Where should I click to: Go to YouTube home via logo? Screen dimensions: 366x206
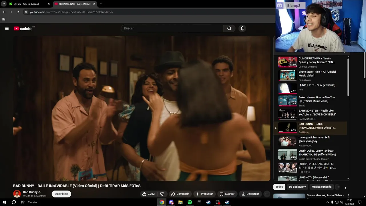tap(23, 28)
